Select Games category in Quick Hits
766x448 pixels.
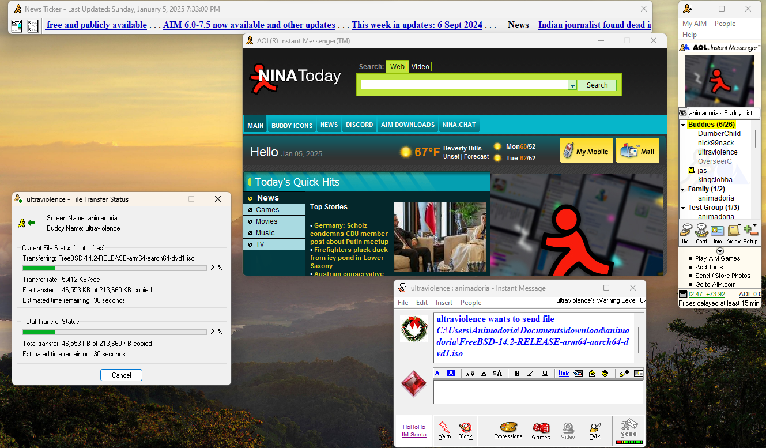[274, 210]
